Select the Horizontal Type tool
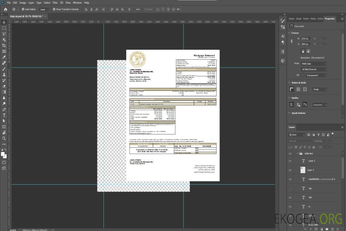 4,115
